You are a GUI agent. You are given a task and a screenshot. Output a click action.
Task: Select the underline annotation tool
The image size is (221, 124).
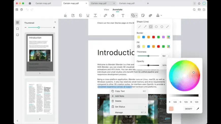coord(88,15)
